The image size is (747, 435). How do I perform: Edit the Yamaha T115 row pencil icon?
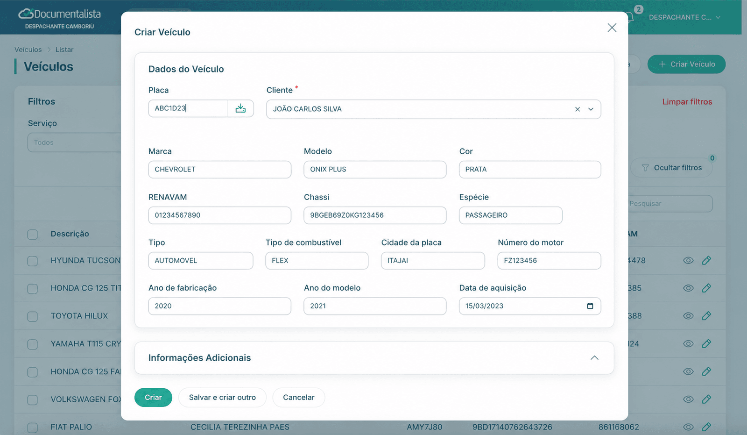point(706,344)
